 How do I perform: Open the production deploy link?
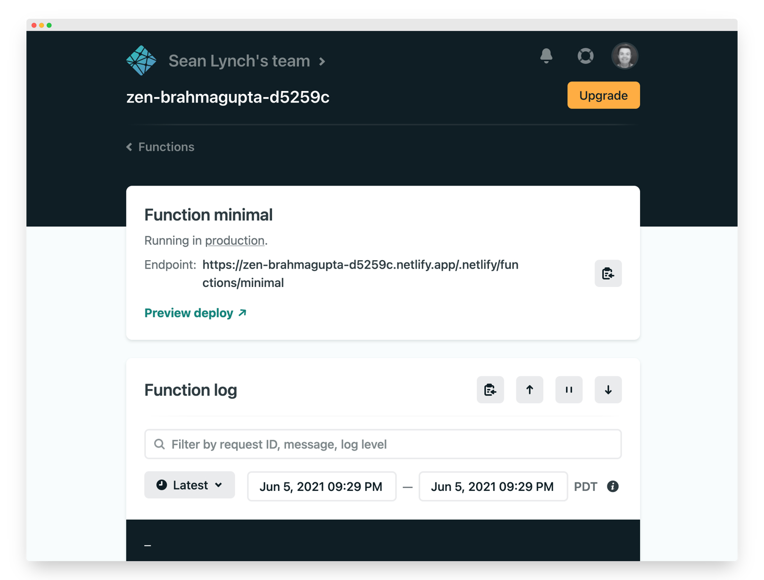tap(234, 241)
